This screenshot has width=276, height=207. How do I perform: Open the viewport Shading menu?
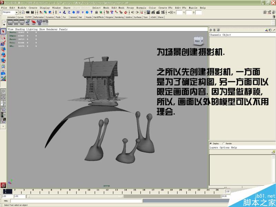tap(20, 29)
